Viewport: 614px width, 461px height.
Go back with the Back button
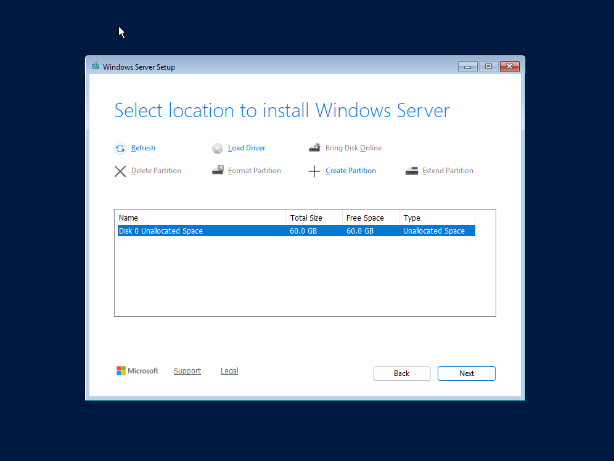point(402,373)
